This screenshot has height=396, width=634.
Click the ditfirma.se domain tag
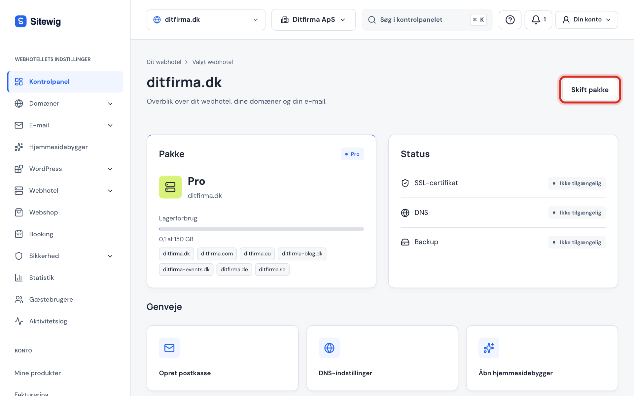[272, 270]
